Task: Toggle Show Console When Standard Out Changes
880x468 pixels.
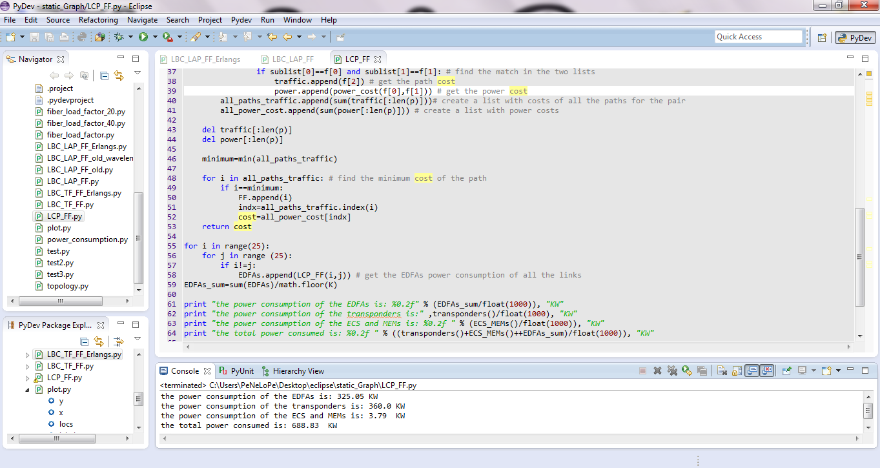Action: click(752, 371)
